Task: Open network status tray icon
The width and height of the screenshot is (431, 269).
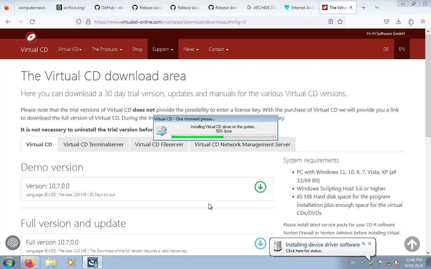Action: [389, 263]
